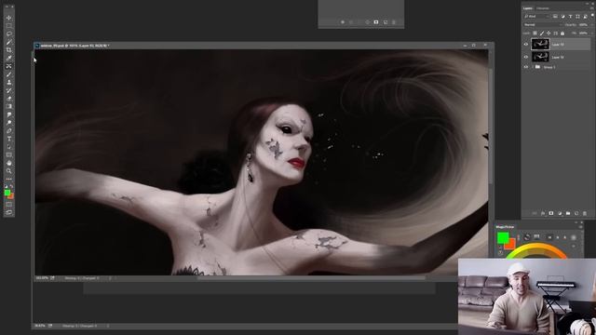
Task: Select the second layer thumbnail
Action: tap(540, 57)
